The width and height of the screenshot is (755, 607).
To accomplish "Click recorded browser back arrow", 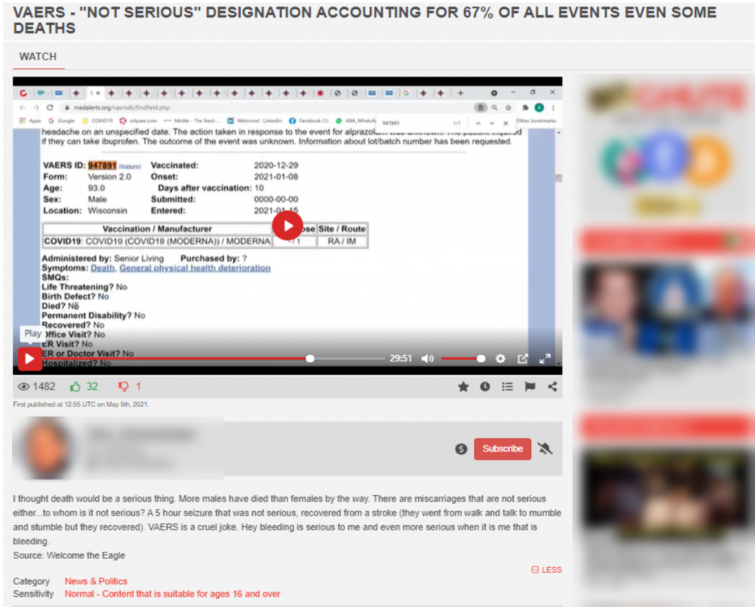I will pos(22,108).
